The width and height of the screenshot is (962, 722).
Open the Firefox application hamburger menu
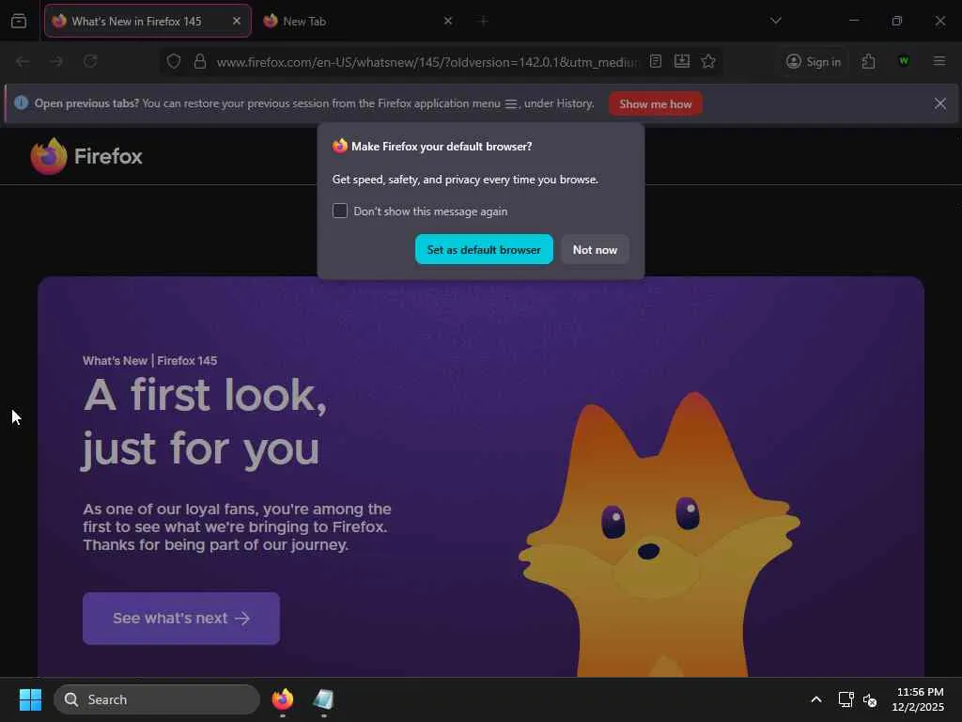[939, 61]
